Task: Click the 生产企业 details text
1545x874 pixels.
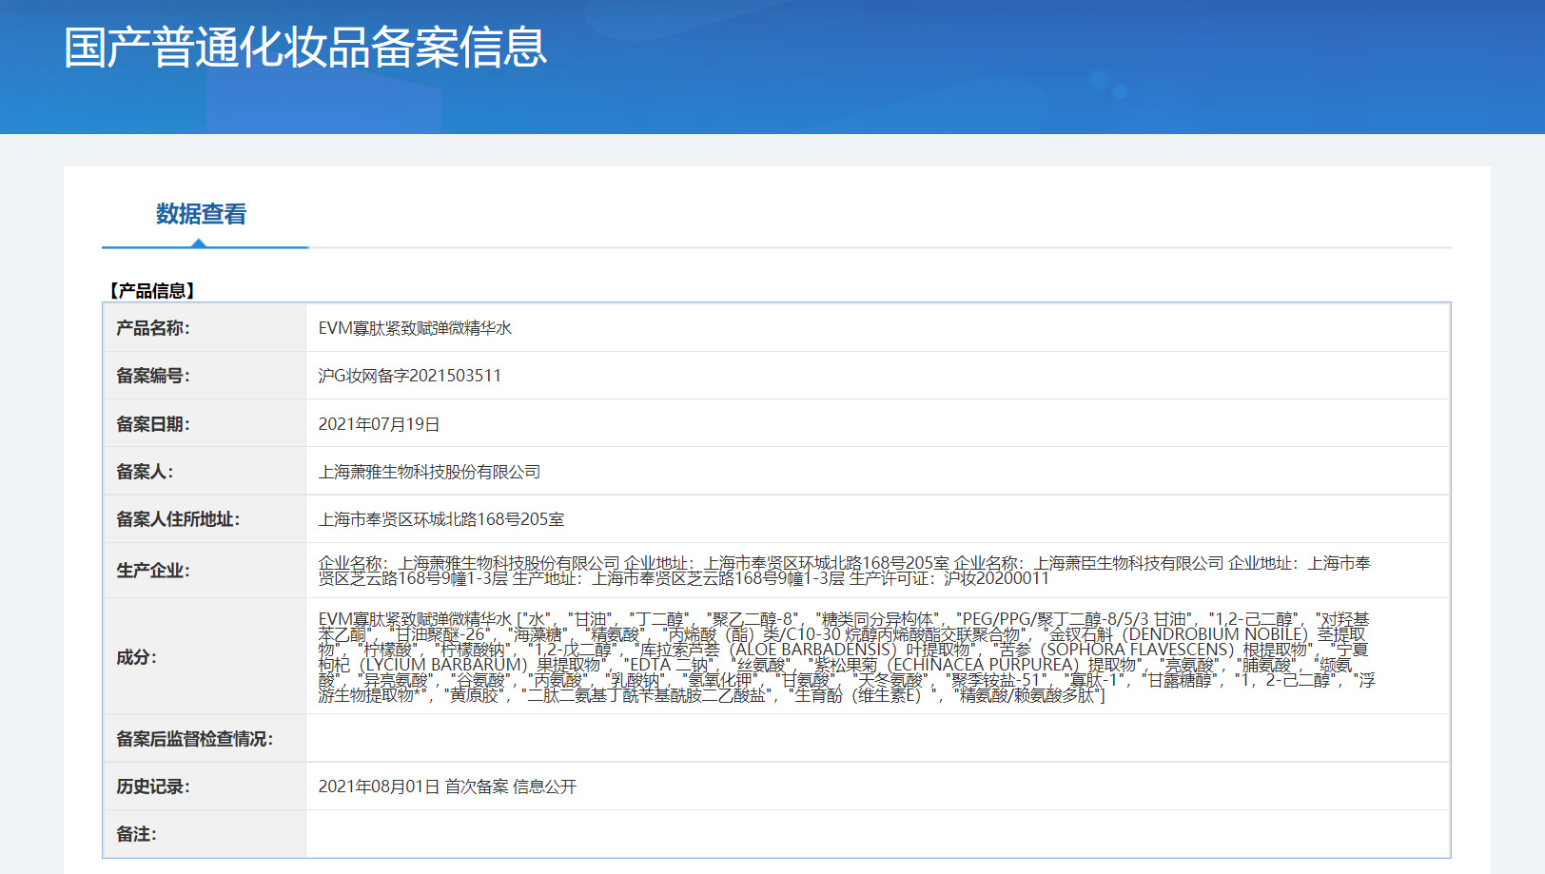Action: click(845, 571)
